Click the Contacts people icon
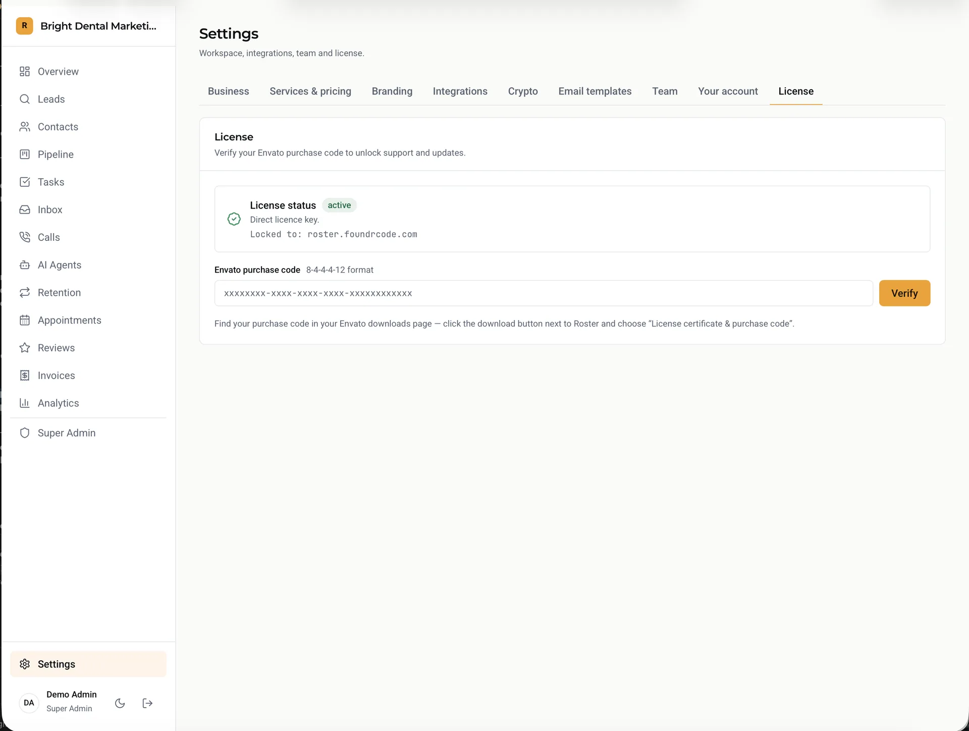969x731 pixels. pos(24,127)
